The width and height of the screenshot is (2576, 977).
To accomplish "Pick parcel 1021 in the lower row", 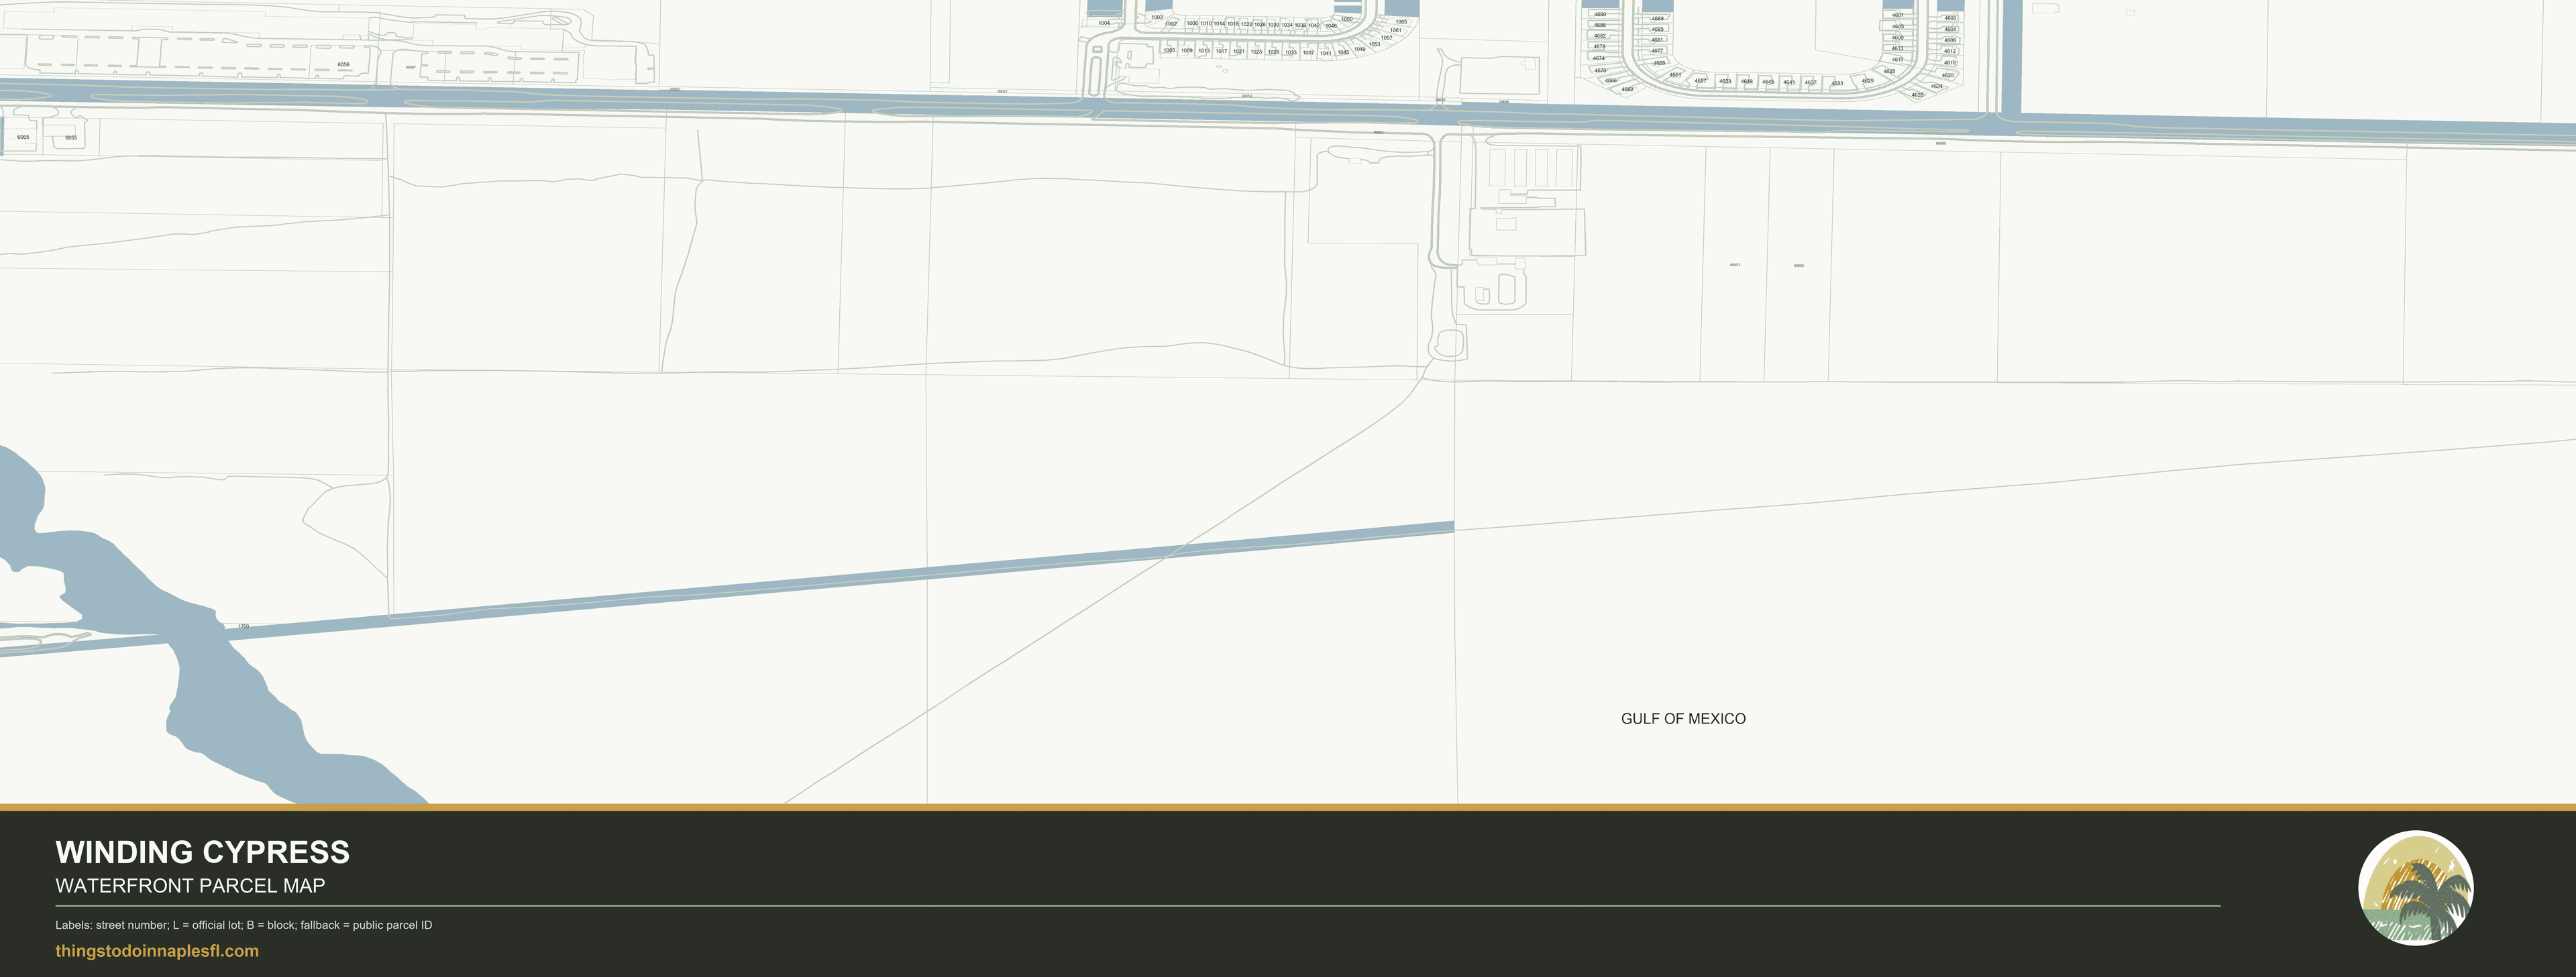I will [1239, 51].
